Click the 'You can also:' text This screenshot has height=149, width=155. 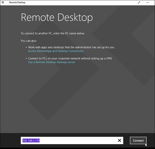(29, 41)
